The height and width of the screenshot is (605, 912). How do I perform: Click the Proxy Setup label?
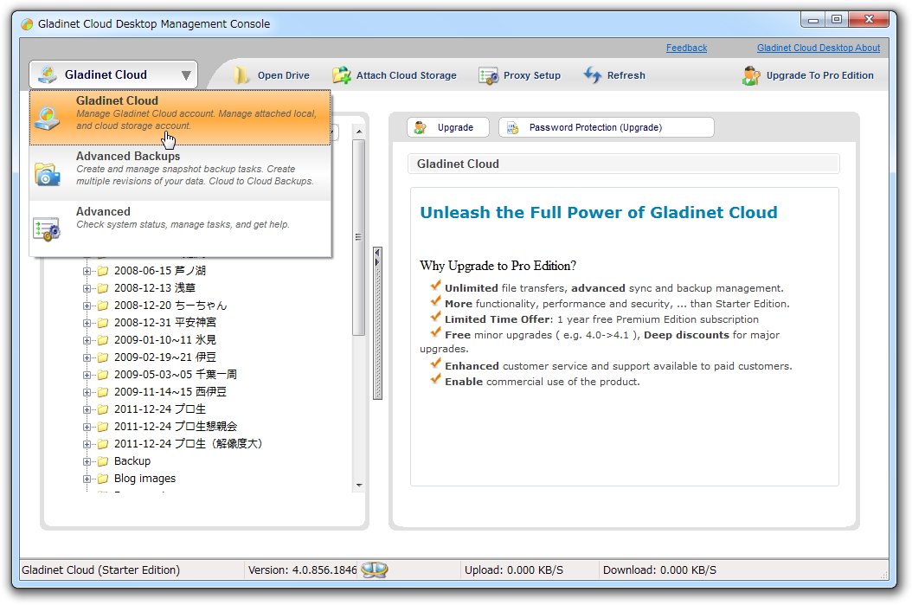(531, 75)
